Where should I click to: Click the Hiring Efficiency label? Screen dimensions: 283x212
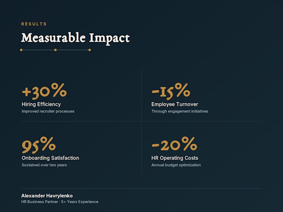pyautogui.click(x=41, y=104)
